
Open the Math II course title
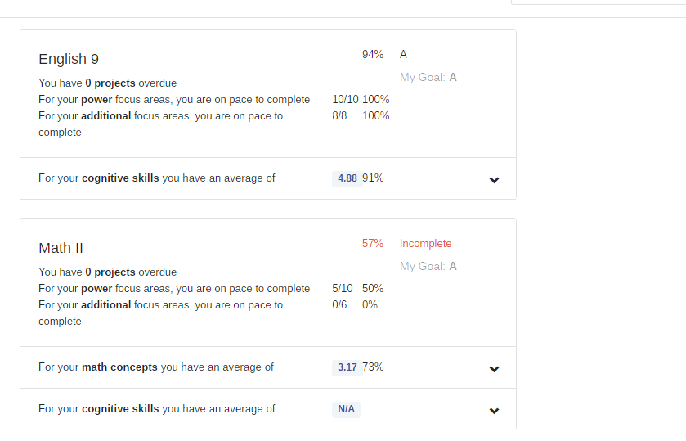click(61, 248)
